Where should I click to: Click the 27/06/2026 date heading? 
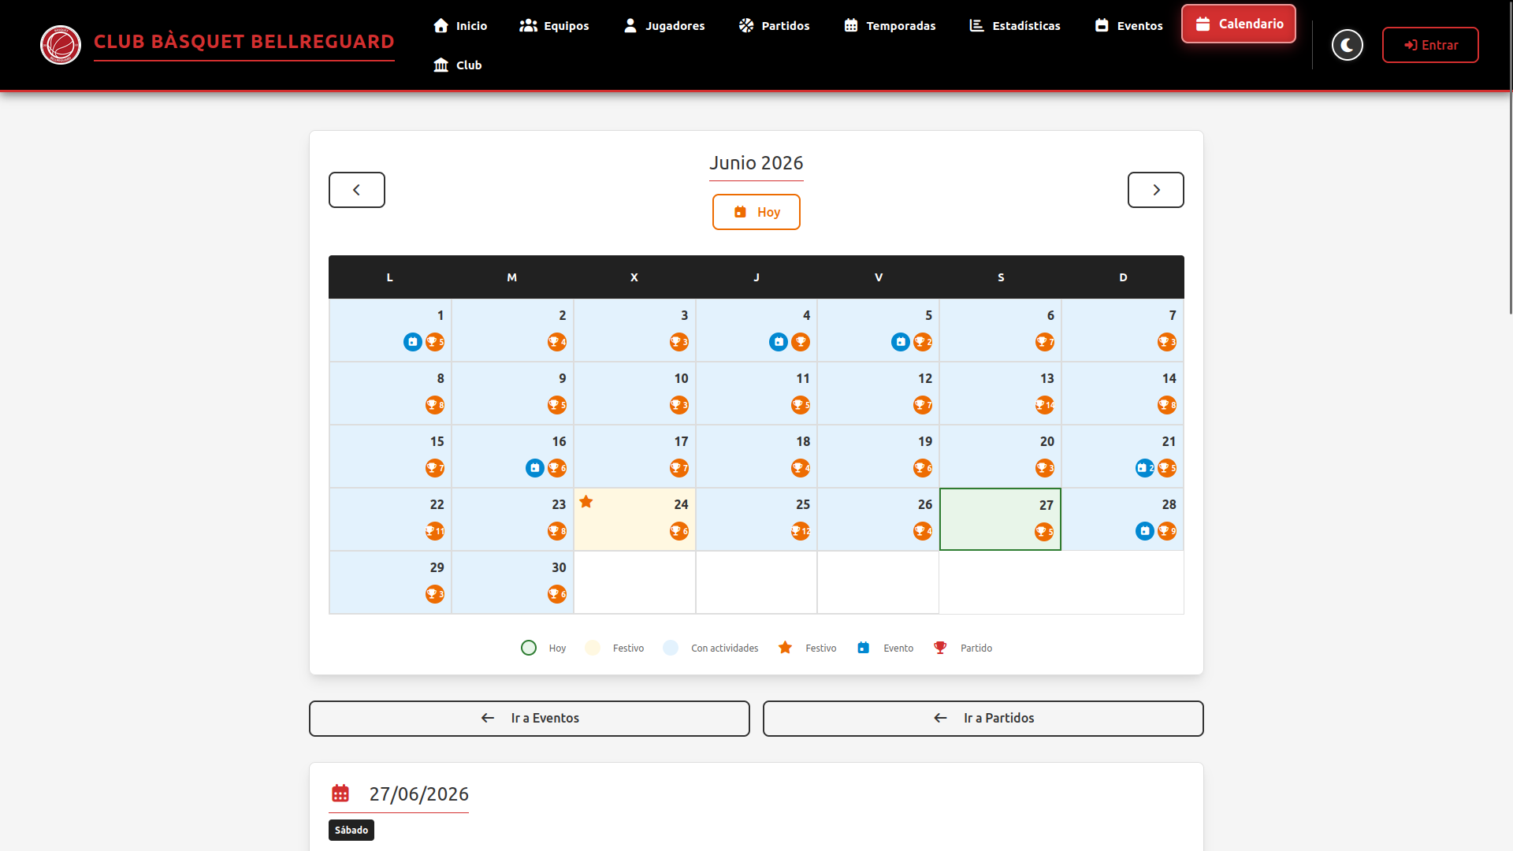tap(419, 794)
